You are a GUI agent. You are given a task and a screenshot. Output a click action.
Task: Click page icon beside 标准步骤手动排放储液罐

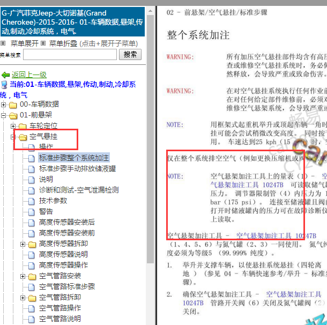coord(32,169)
